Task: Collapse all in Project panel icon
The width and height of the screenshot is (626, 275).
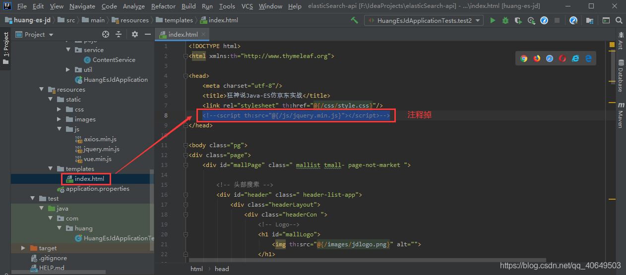Action: 120,34
